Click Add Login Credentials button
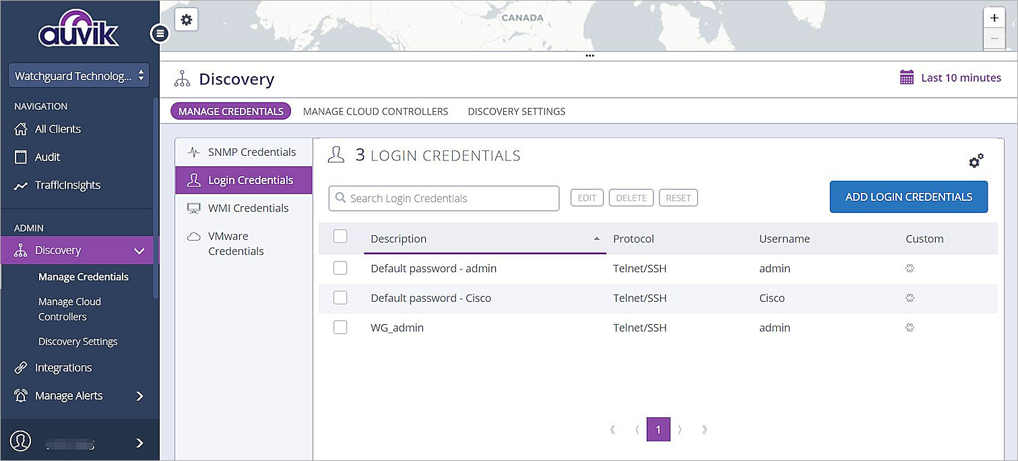The image size is (1018, 461). coord(908,197)
